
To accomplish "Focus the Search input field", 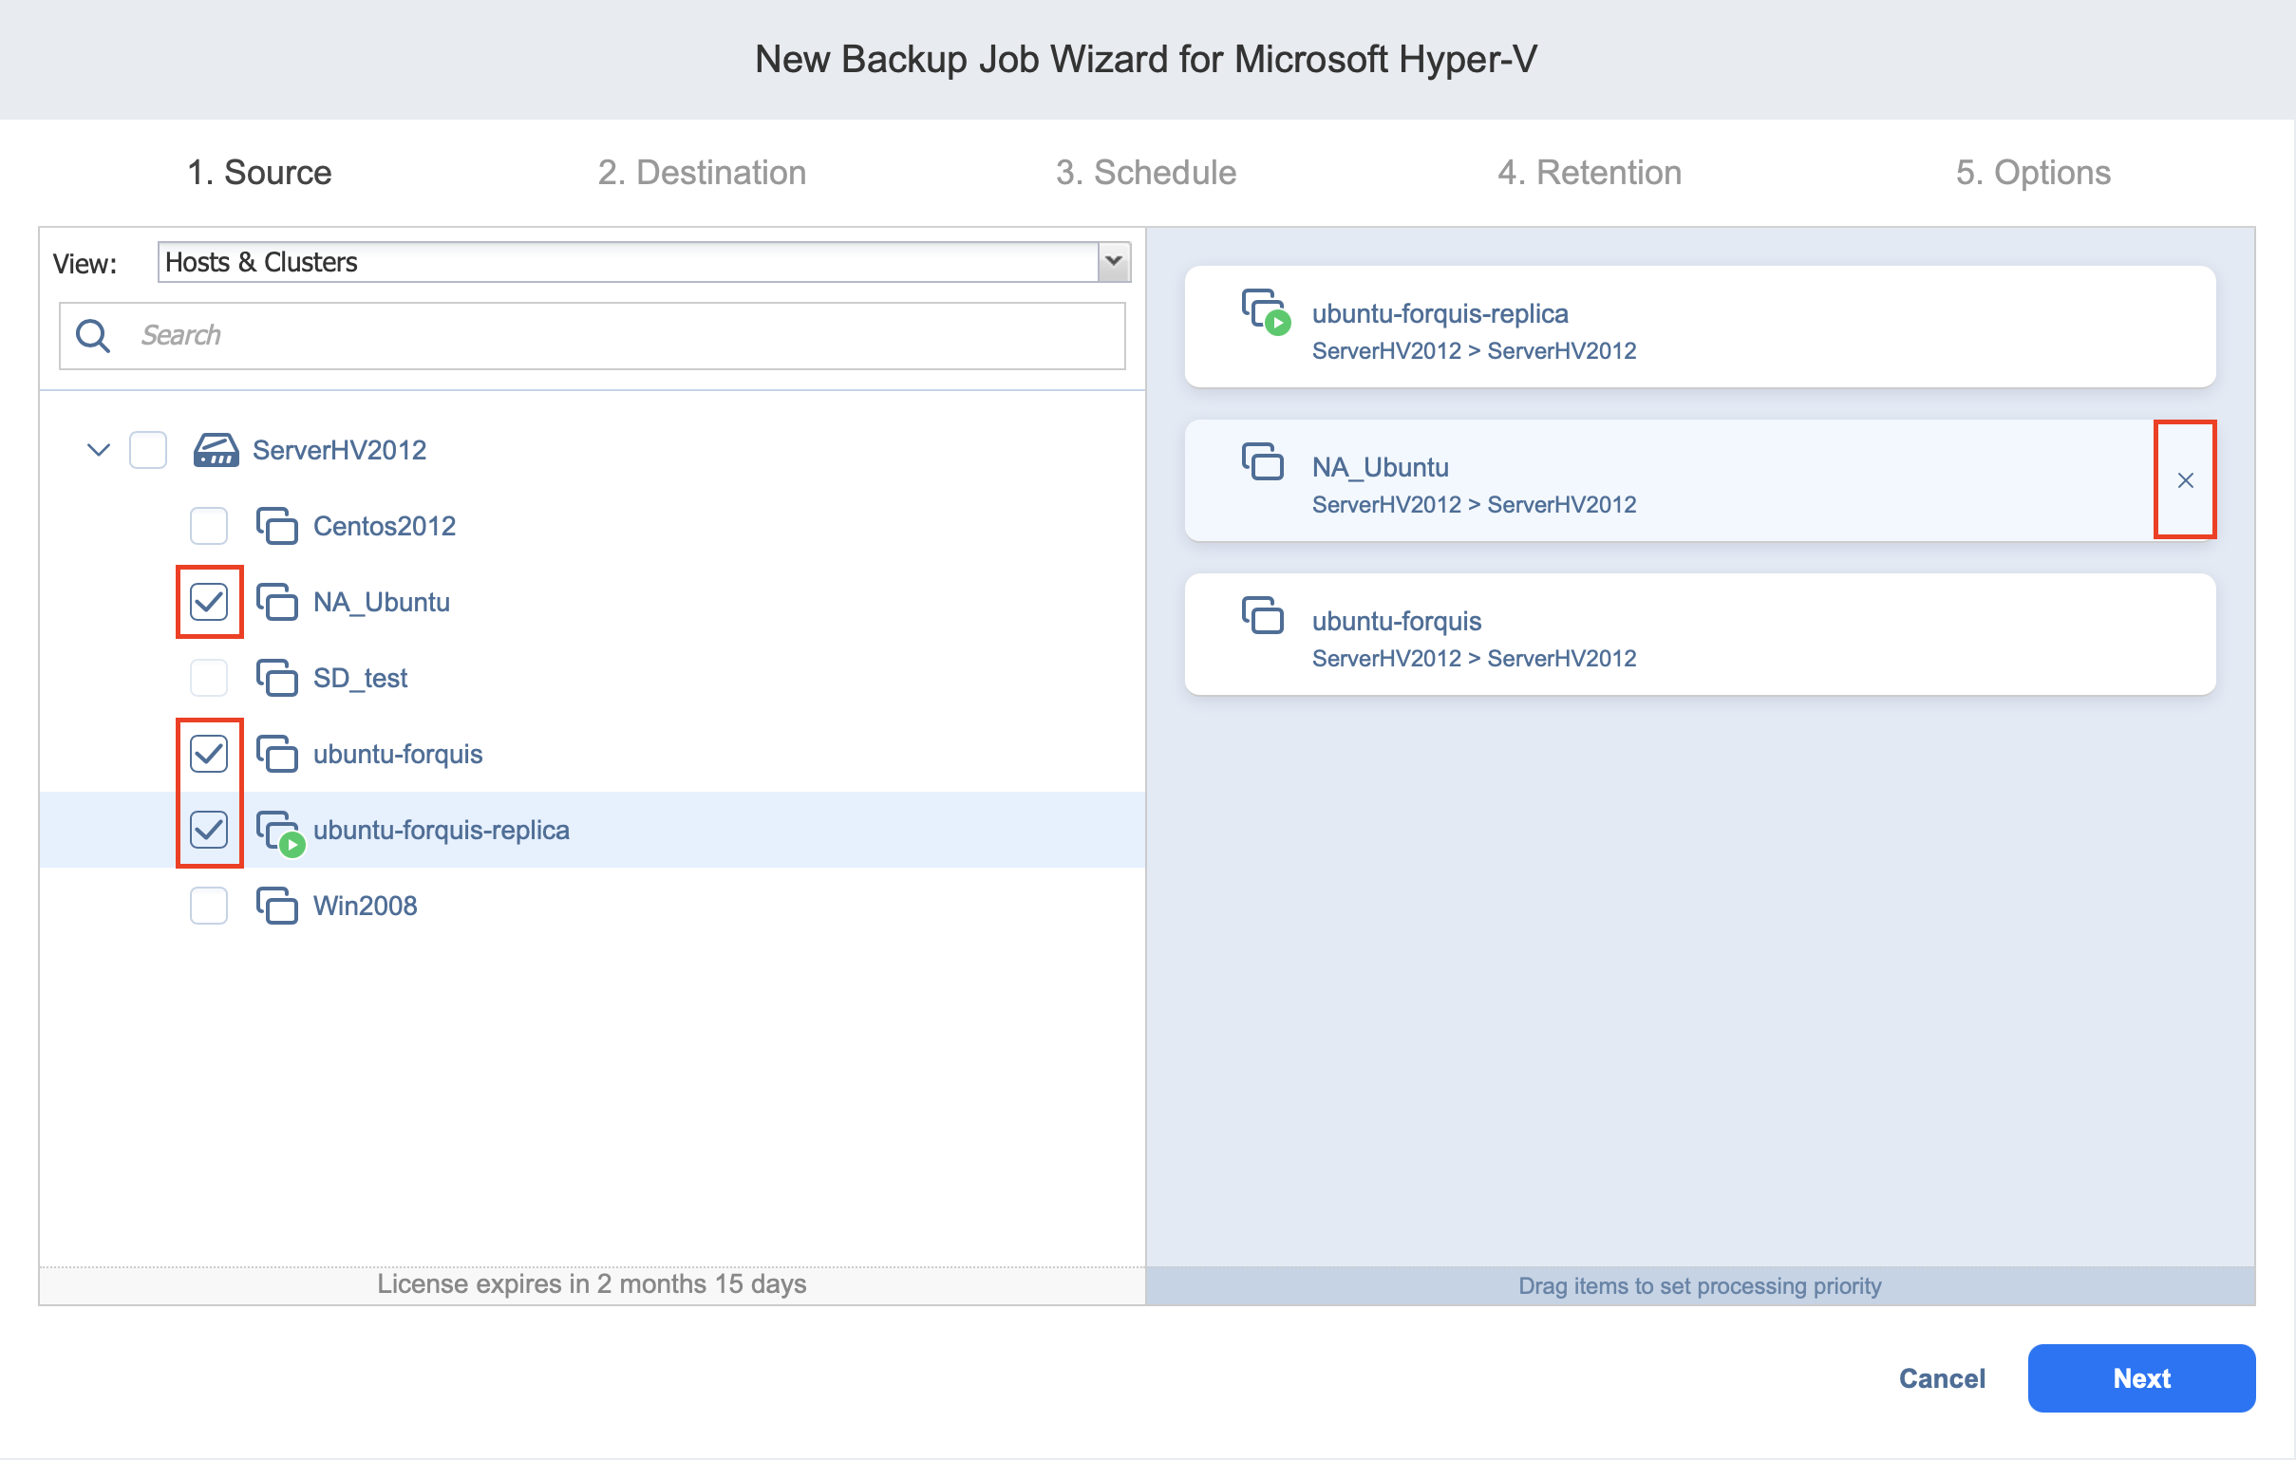I will [620, 335].
